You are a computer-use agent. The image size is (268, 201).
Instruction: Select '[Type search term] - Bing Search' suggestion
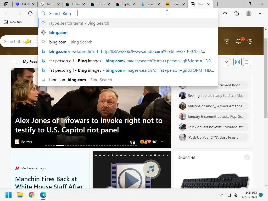tap(128, 23)
